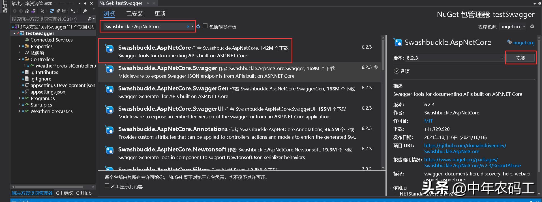Open the NuGet search history dropdown arrow
This screenshot has height=202, width=542.
point(192,27)
